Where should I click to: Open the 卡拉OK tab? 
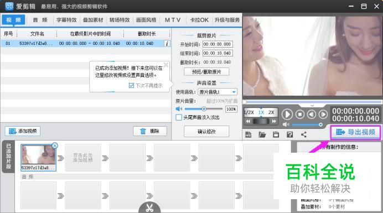point(199,20)
